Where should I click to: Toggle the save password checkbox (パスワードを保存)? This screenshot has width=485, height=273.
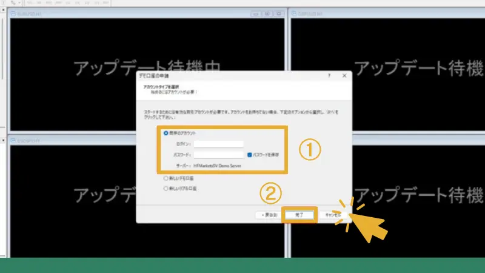click(250, 155)
